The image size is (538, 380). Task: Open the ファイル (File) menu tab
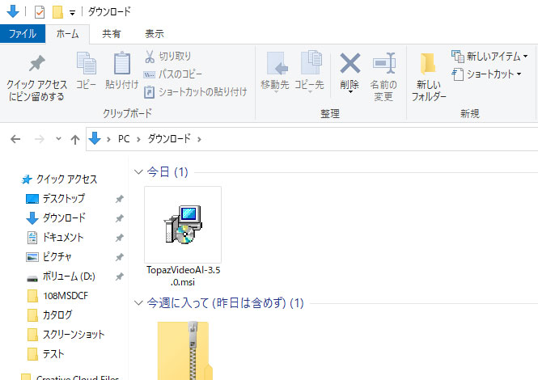click(22, 34)
